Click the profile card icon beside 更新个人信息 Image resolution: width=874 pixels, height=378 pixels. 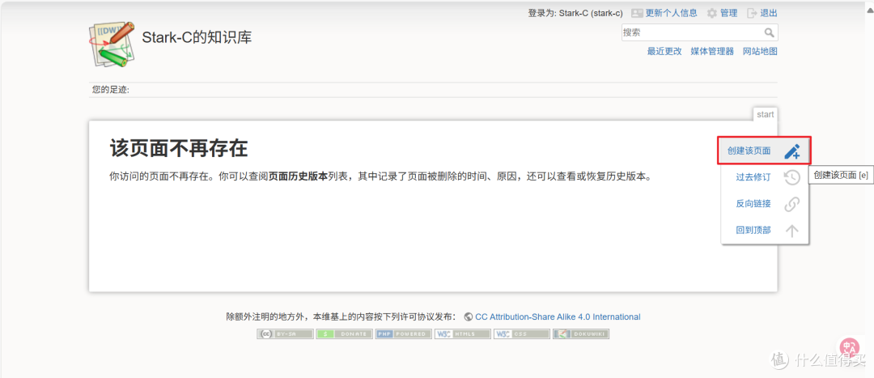[x=637, y=13]
